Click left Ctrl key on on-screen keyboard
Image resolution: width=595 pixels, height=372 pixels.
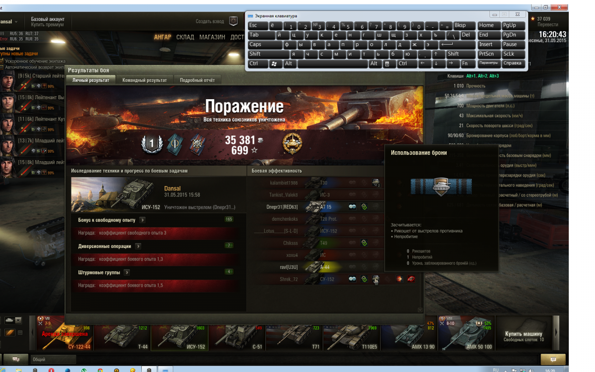257,63
